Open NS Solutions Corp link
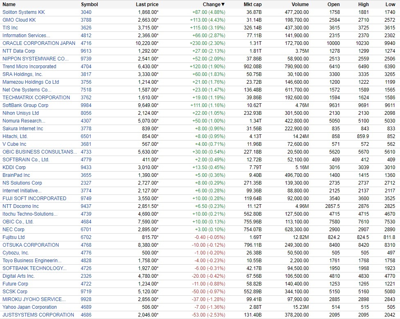This screenshot has height=319, width=400. [x=22, y=183]
